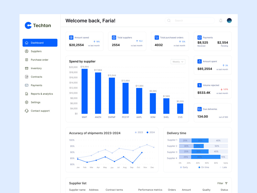Click Supplier 2 early 30% segment
Viewport: 257px width, 193px height.
pyautogui.click(x=186, y=146)
